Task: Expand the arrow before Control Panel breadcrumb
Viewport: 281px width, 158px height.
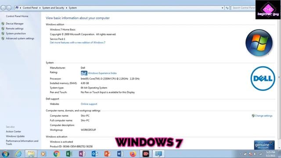Action: tap(21, 8)
